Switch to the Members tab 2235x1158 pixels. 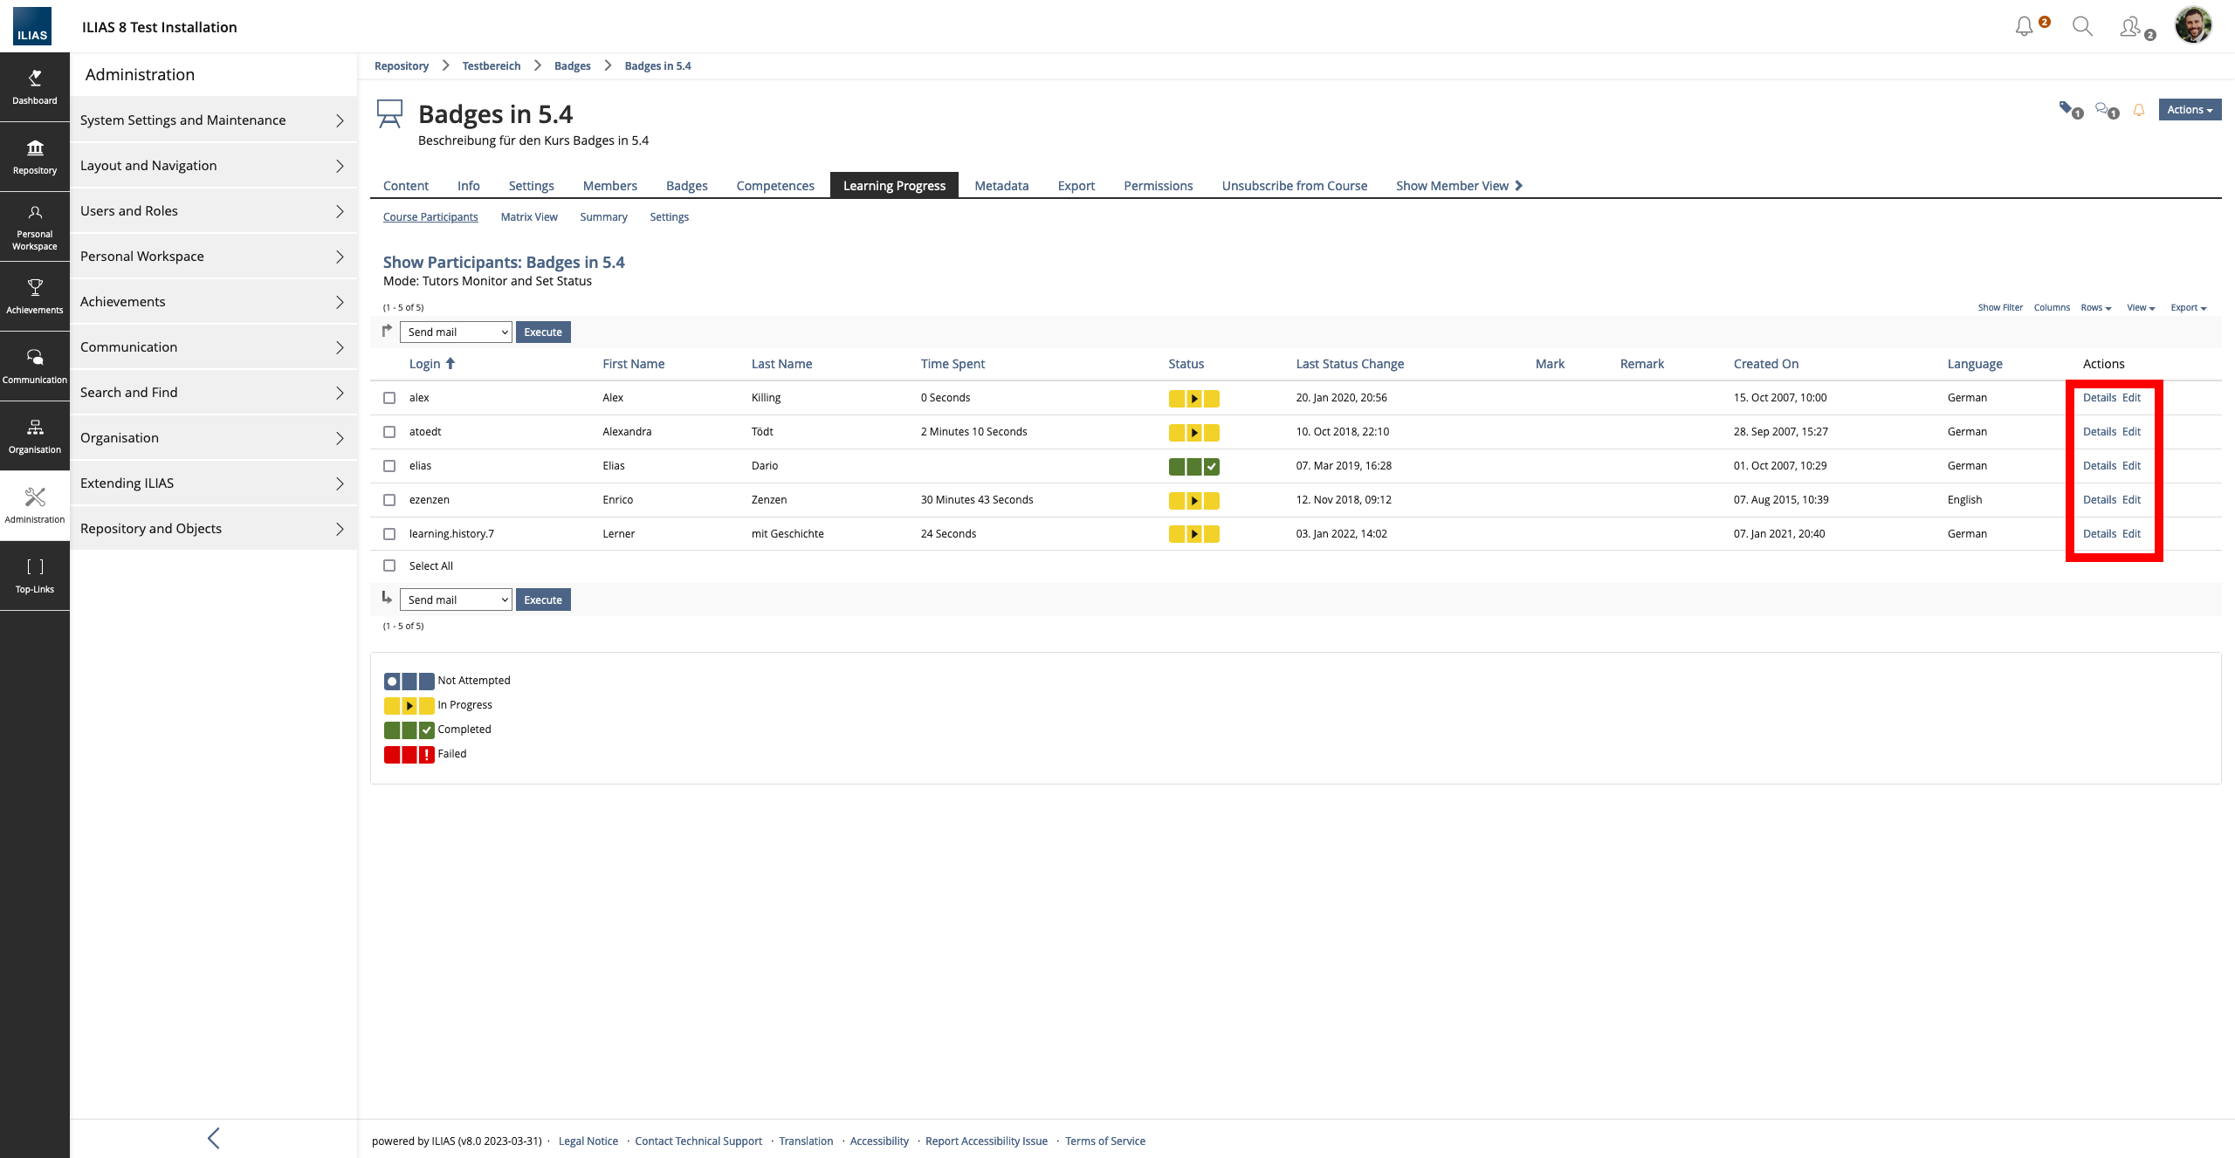609,185
